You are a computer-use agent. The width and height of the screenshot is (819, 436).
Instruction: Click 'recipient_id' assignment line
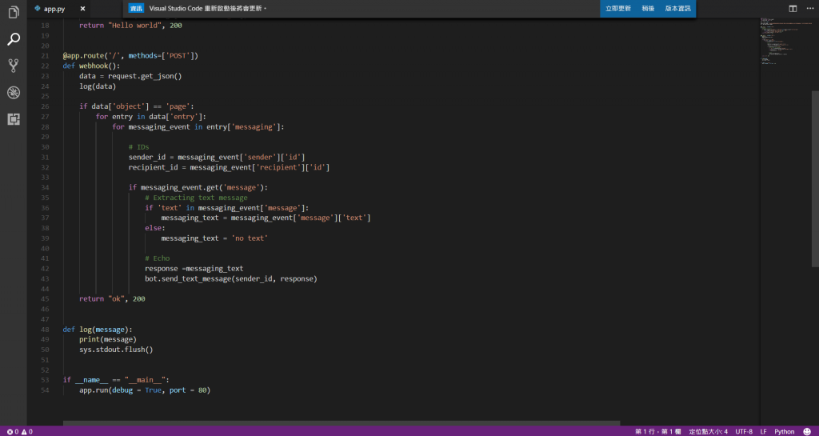(x=229, y=168)
